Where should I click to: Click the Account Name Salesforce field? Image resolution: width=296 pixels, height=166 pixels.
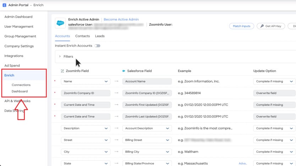[x=147, y=81]
